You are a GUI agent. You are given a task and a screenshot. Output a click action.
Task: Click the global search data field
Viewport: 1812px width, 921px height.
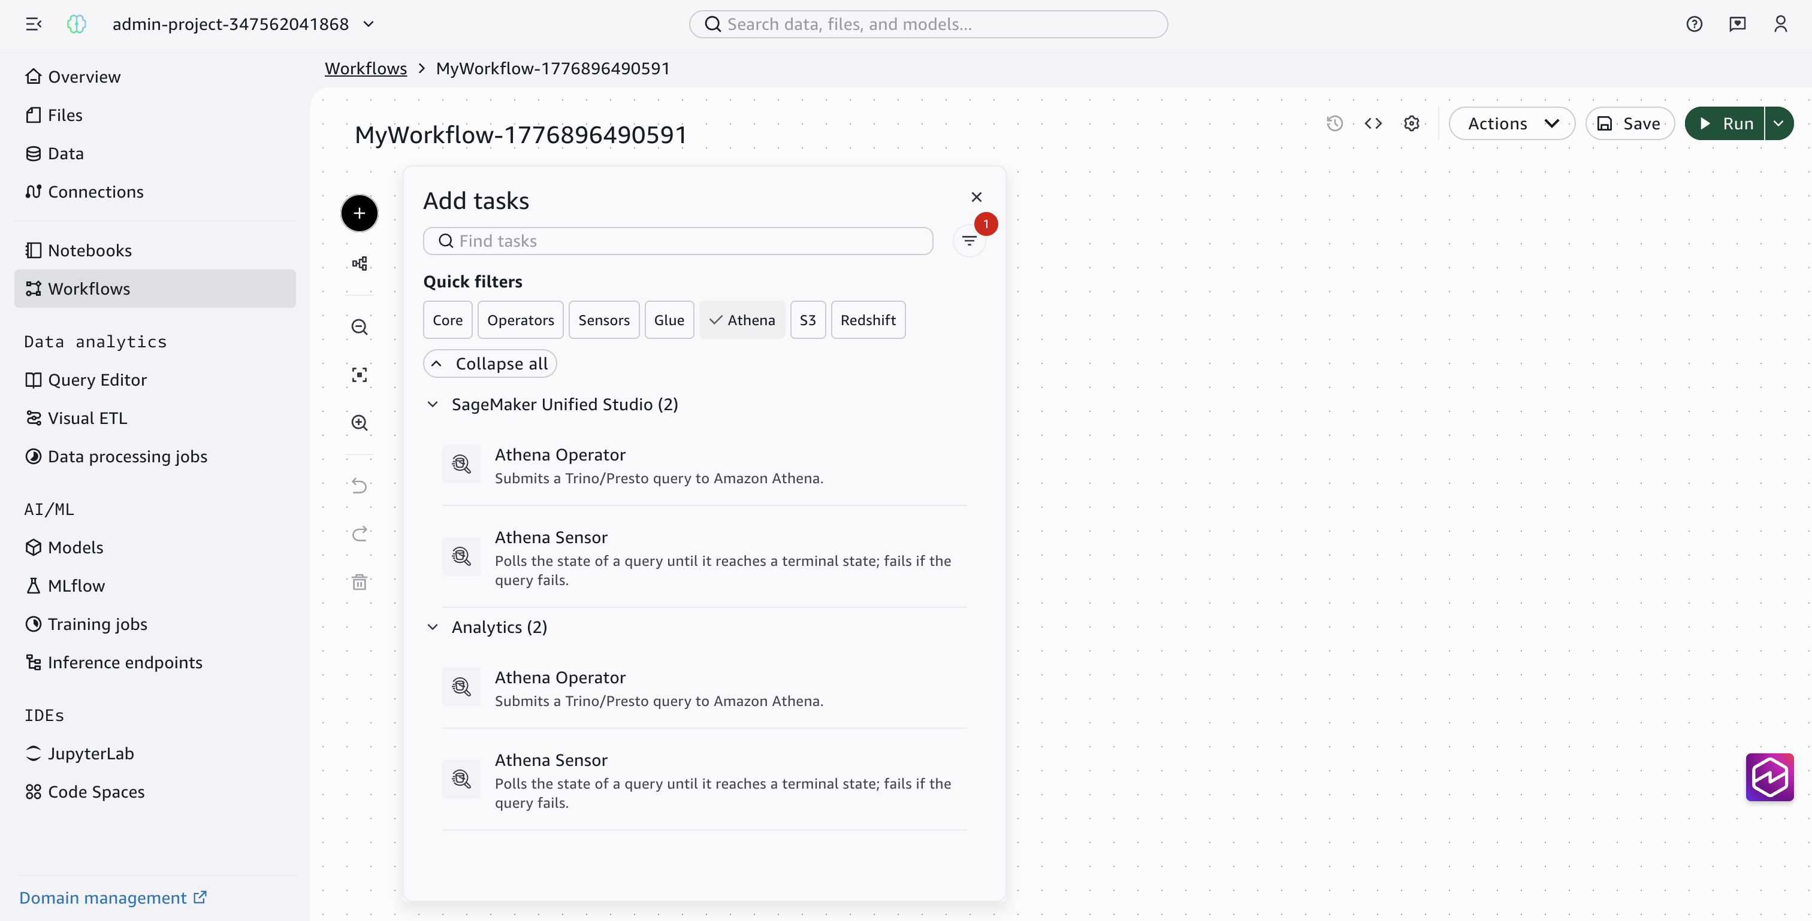tap(928, 24)
